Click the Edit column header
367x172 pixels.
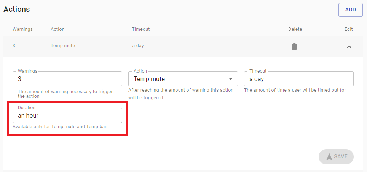348,29
